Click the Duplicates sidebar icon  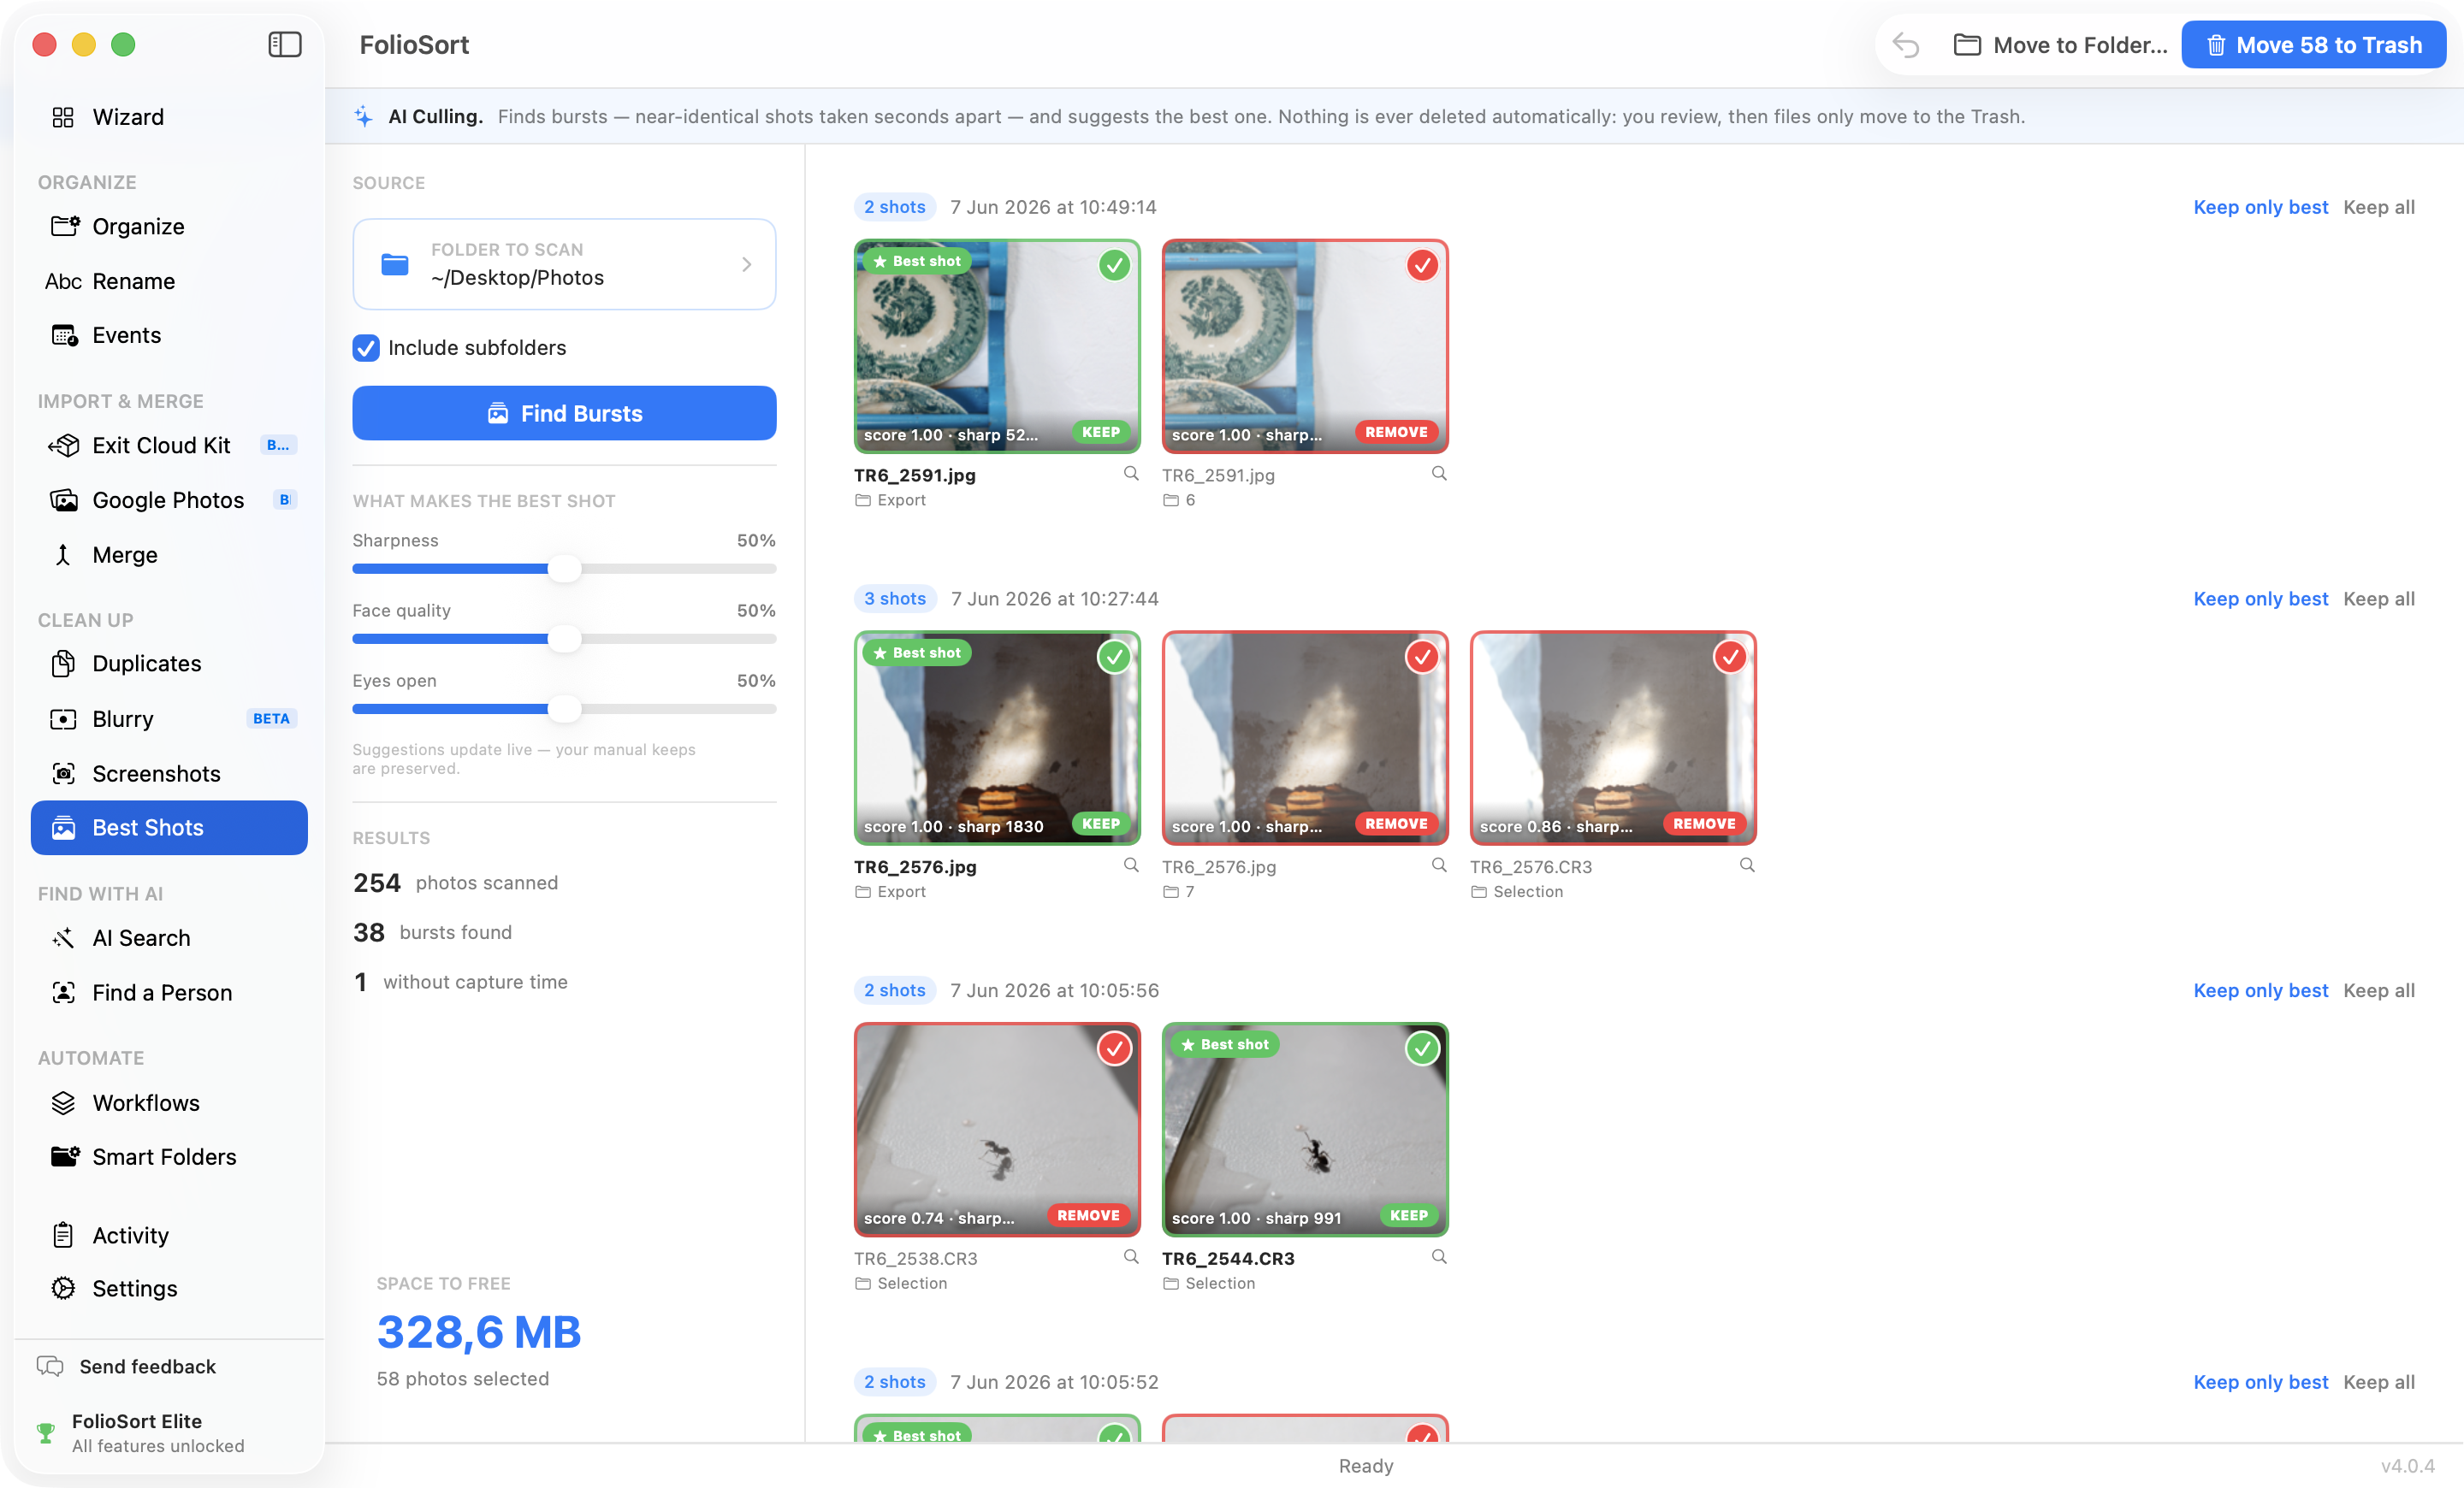(63, 664)
